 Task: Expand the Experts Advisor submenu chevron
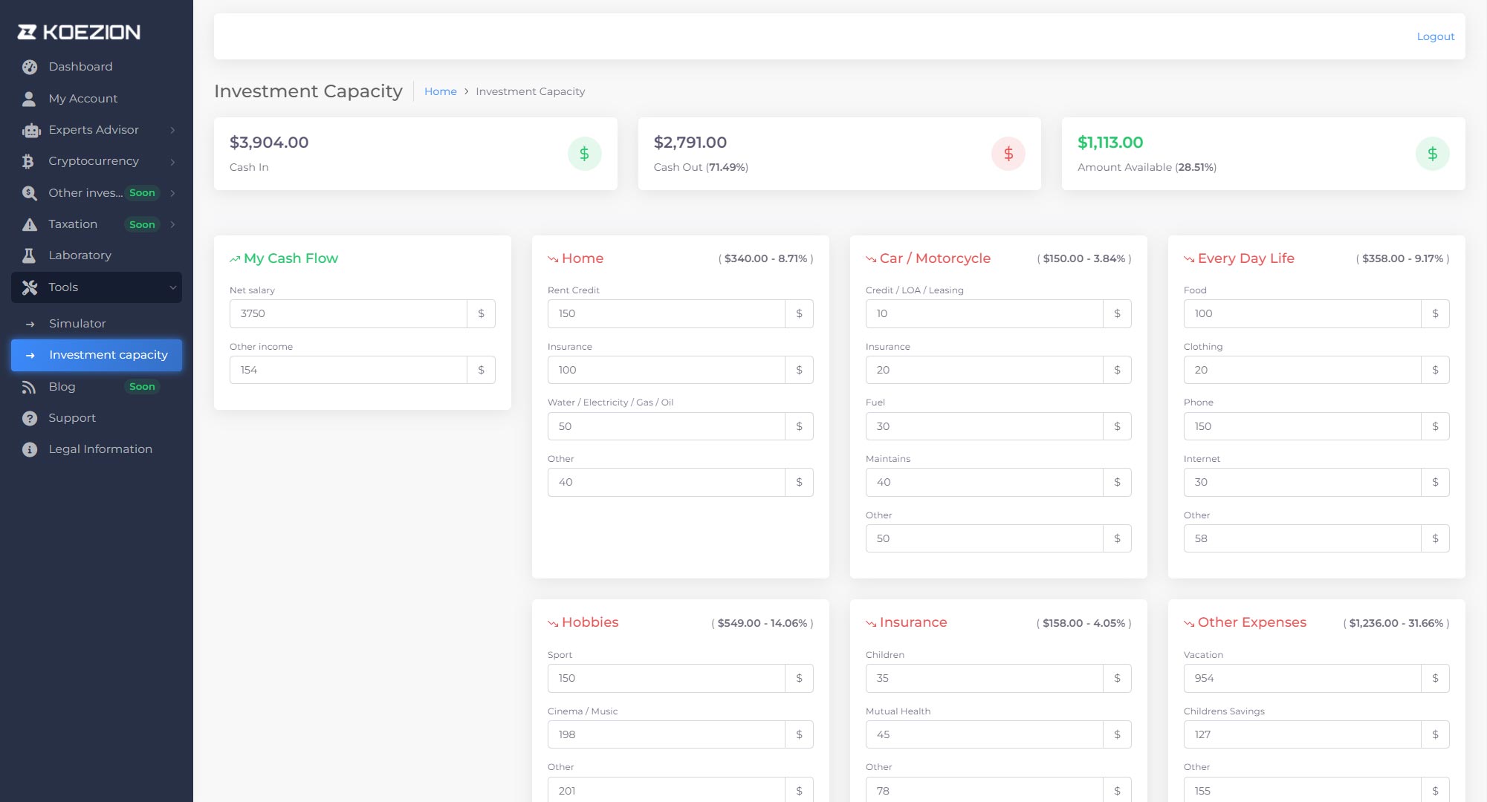click(172, 130)
